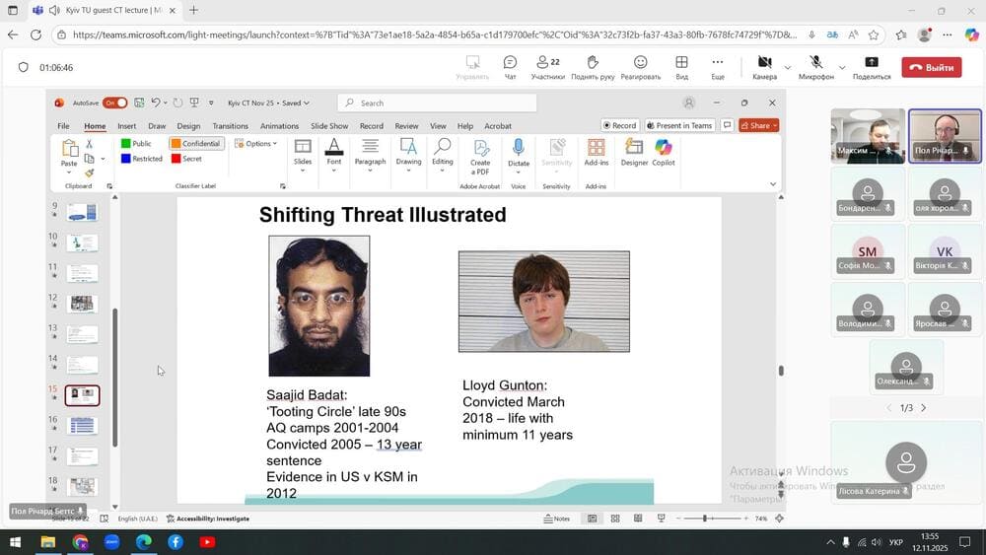Toggle the AutoSave switch
This screenshot has height=555, width=986.
pos(115,103)
